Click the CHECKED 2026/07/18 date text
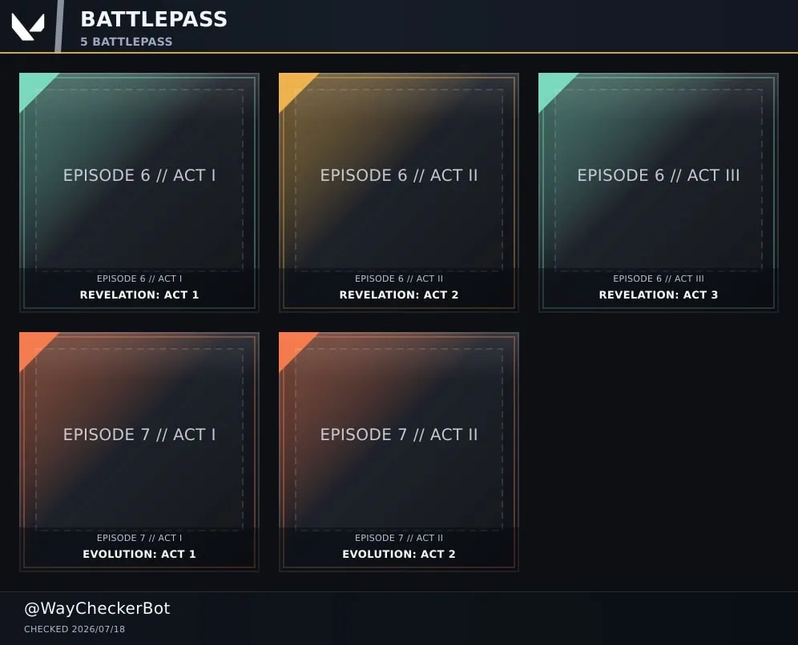The height and width of the screenshot is (645, 798). pos(75,629)
